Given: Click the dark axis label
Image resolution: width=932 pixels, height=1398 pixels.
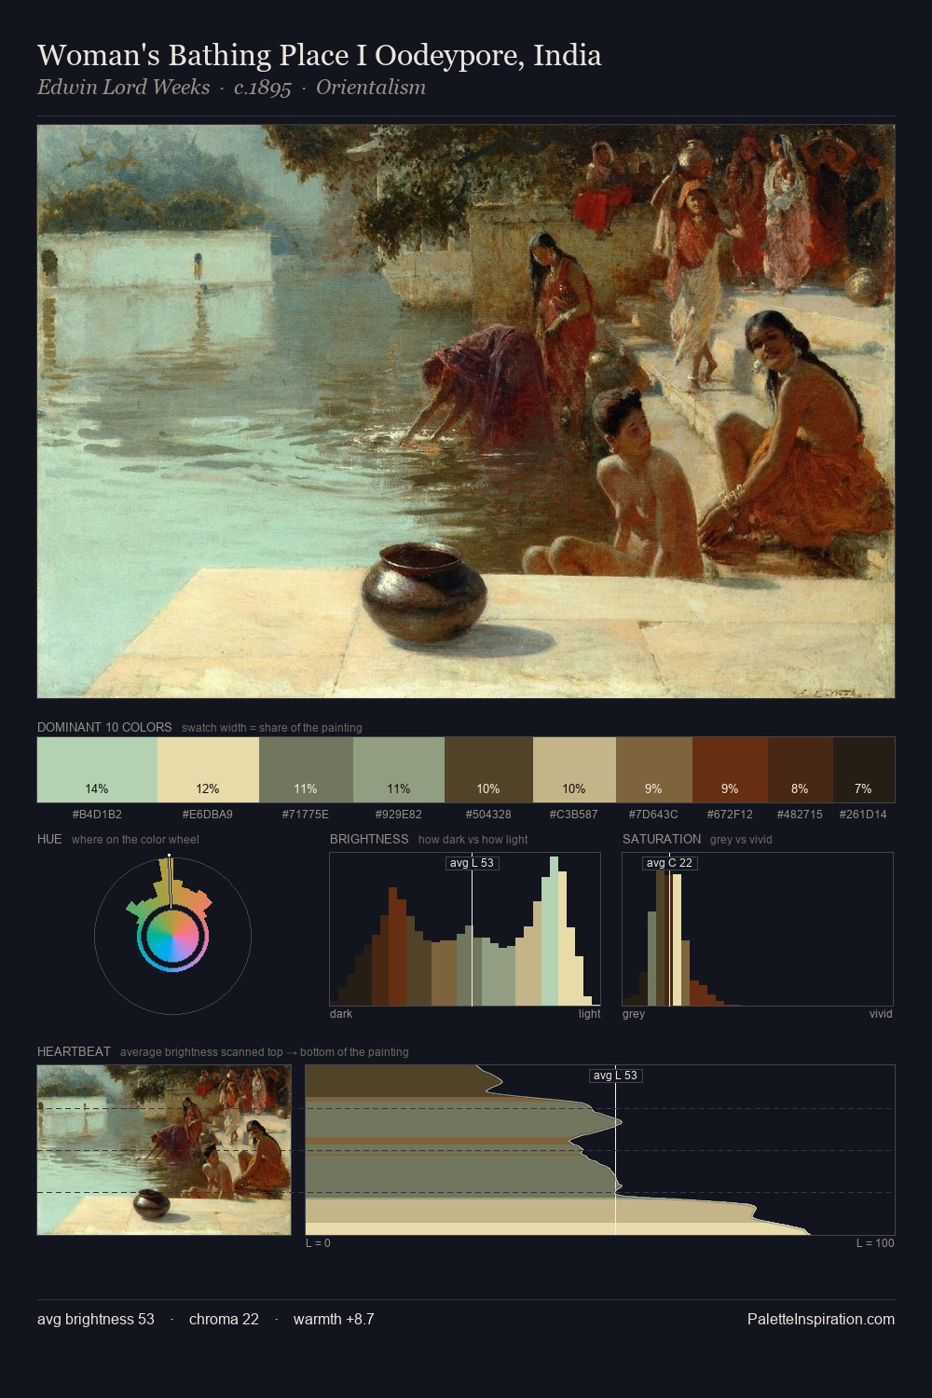Looking at the screenshot, I should point(341,1014).
